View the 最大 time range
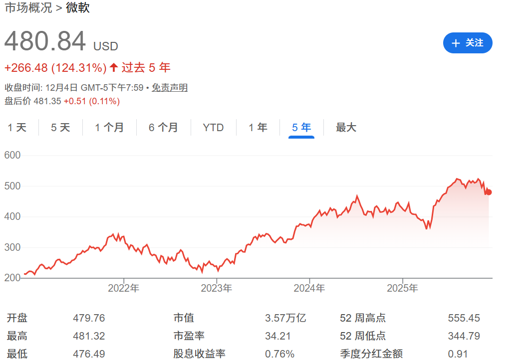Image resolution: width=527 pixels, height=362 pixels. tap(346, 128)
